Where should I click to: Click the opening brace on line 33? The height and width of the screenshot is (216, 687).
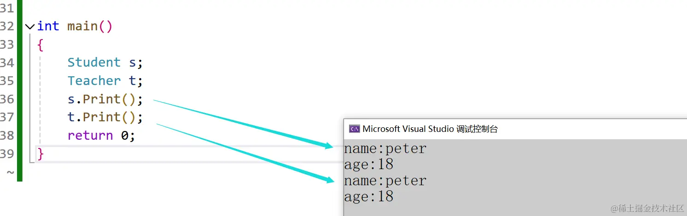[x=41, y=45]
